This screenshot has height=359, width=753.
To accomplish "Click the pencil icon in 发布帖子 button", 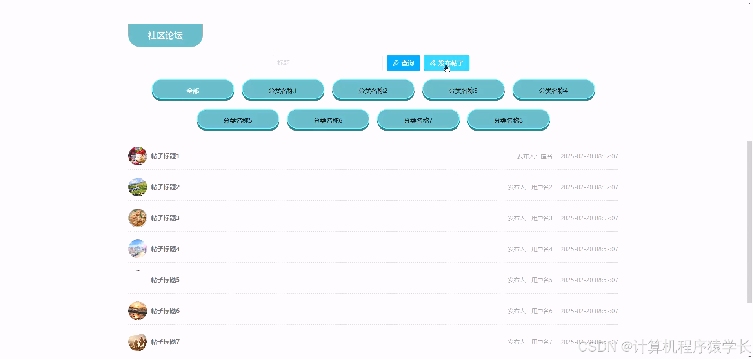I will [433, 63].
